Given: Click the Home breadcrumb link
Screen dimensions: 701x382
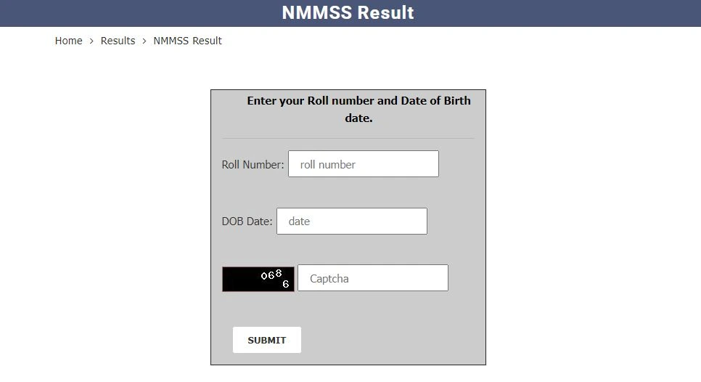Looking at the screenshot, I should (68, 41).
